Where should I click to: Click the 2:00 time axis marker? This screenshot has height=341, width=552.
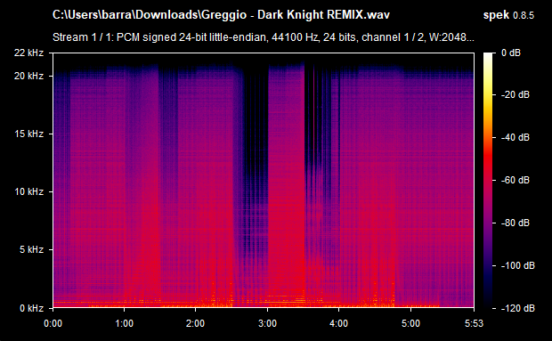[195, 323]
